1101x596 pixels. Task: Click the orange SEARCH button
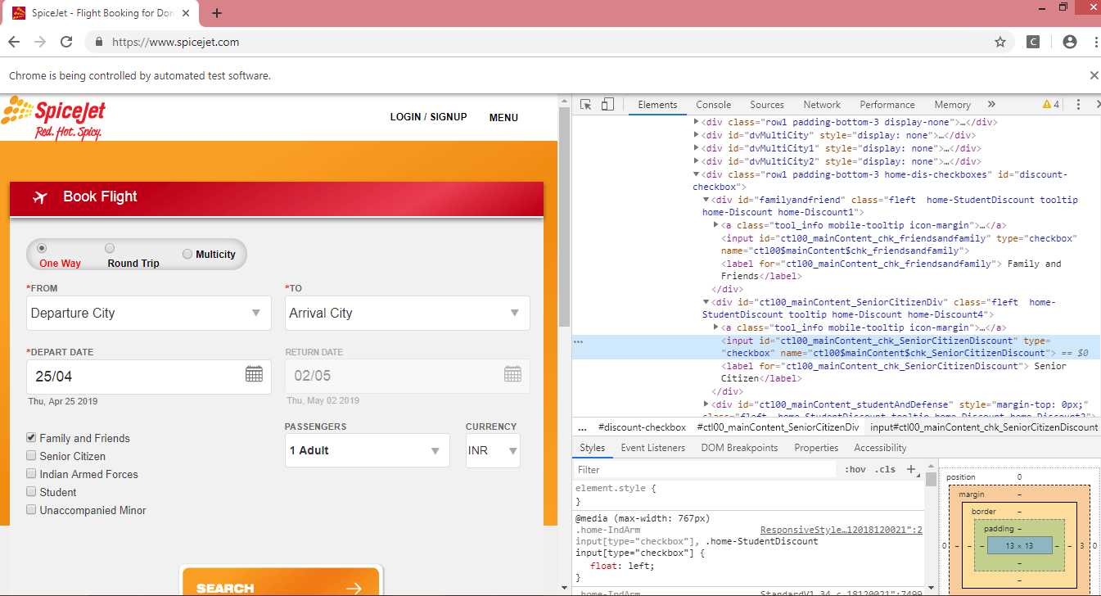coord(281,582)
